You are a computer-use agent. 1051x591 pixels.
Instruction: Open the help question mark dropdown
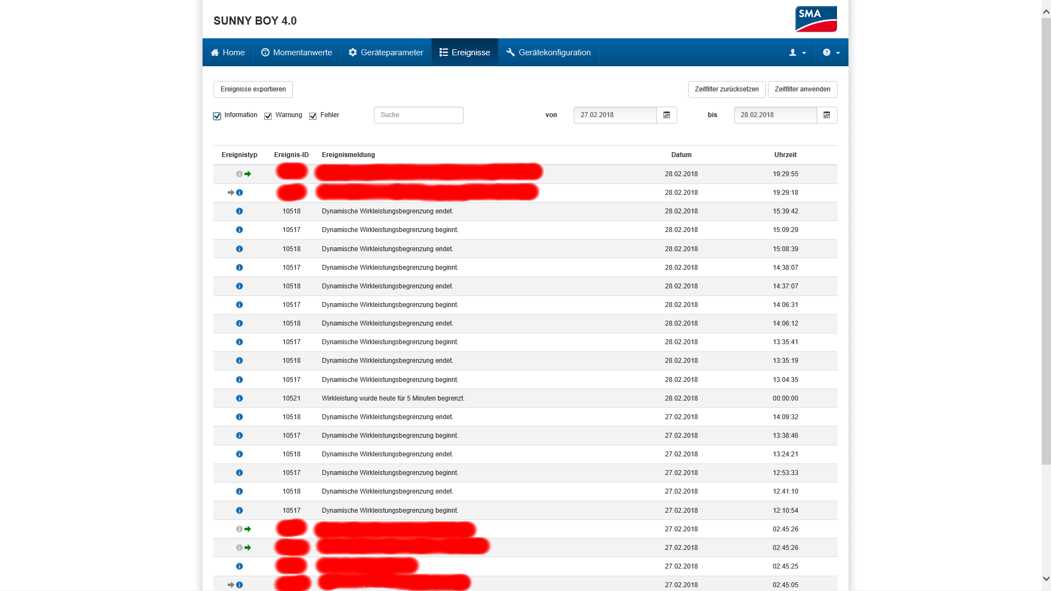click(x=830, y=53)
